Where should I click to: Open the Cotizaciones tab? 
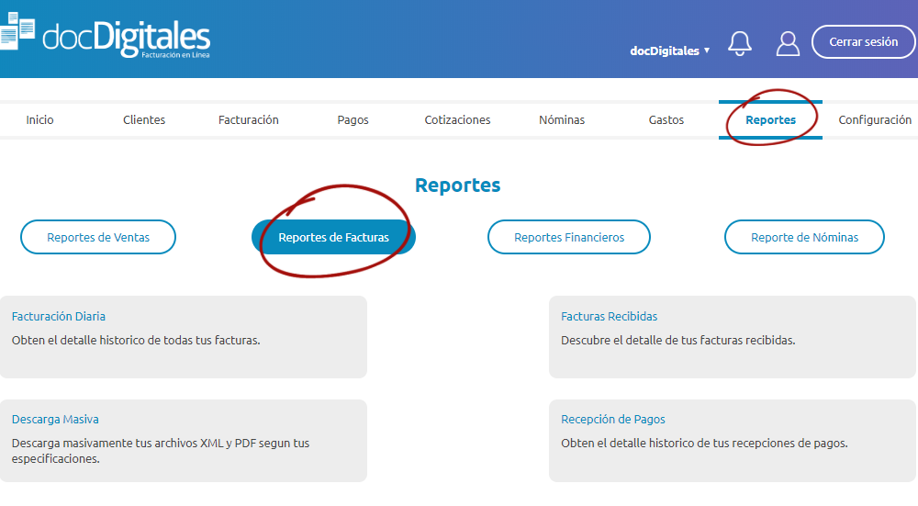click(x=457, y=120)
